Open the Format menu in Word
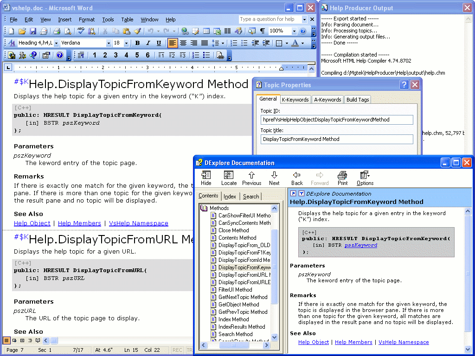The width and height of the screenshot is (475, 356). (87, 19)
